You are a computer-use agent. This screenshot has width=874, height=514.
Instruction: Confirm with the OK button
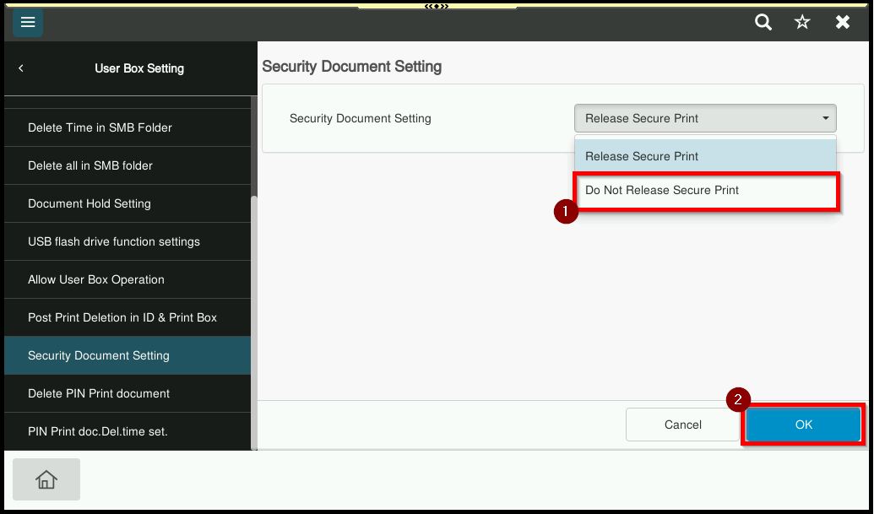click(x=803, y=425)
